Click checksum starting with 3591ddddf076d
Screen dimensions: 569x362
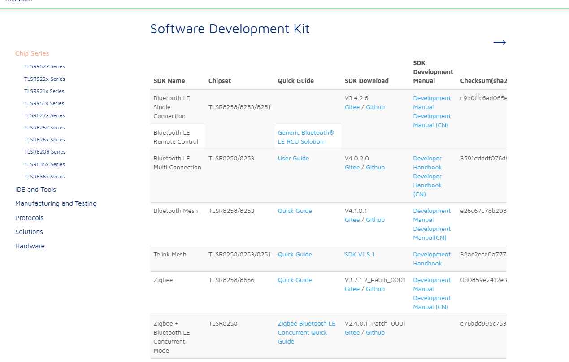[x=483, y=158]
